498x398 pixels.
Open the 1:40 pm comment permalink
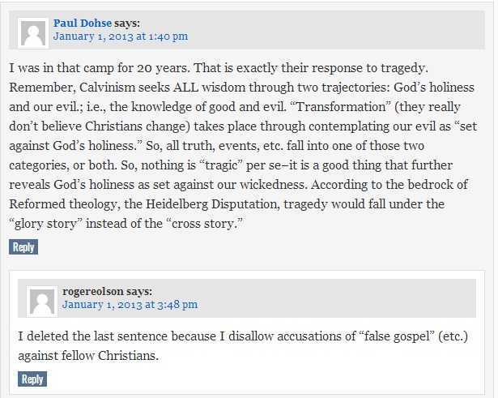(120, 36)
